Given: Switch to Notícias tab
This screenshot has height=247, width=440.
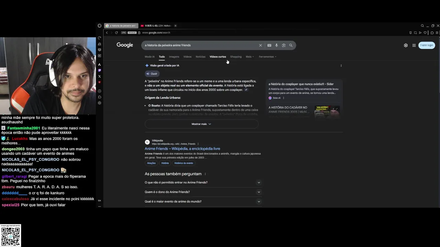Looking at the screenshot, I should pos(200,57).
